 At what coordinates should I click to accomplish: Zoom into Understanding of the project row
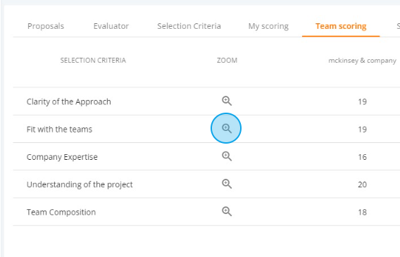[x=227, y=184]
